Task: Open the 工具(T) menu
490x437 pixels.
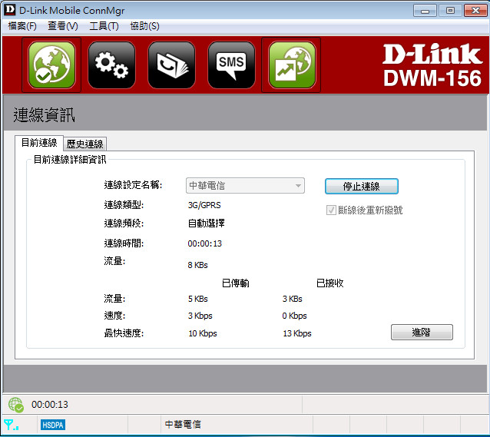Action: click(x=104, y=26)
